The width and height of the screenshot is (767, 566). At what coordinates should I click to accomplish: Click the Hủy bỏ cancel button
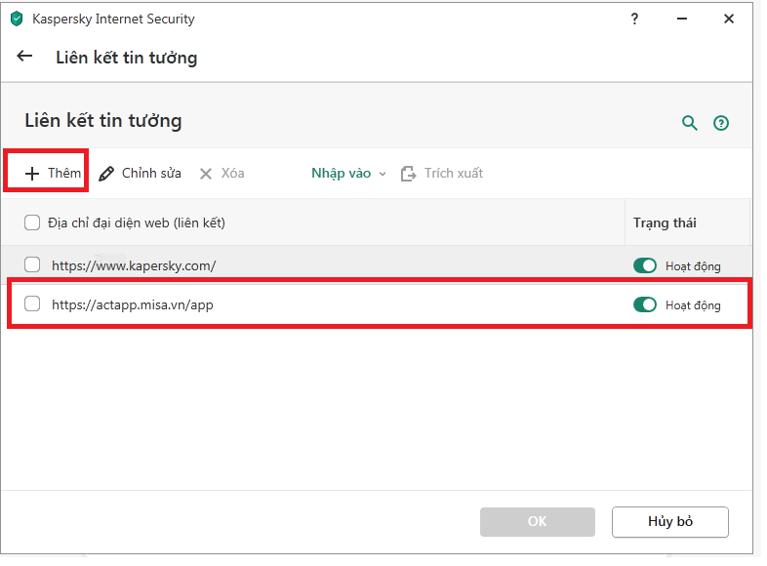669,521
